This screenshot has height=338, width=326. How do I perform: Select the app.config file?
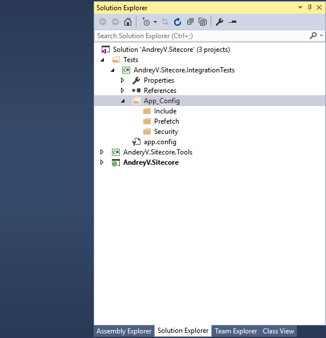(160, 142)
